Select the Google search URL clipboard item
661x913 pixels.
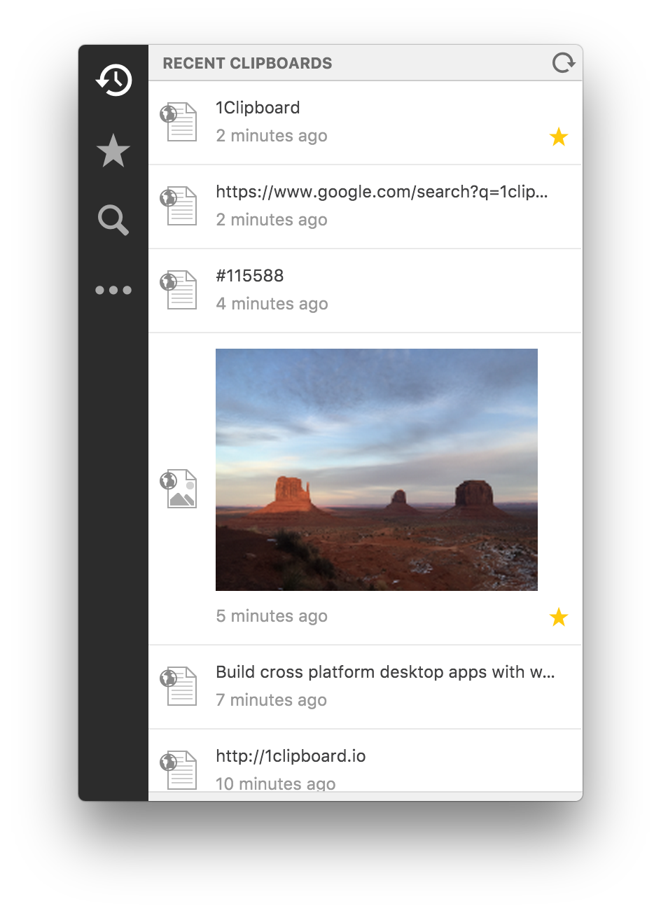(364, 191)
